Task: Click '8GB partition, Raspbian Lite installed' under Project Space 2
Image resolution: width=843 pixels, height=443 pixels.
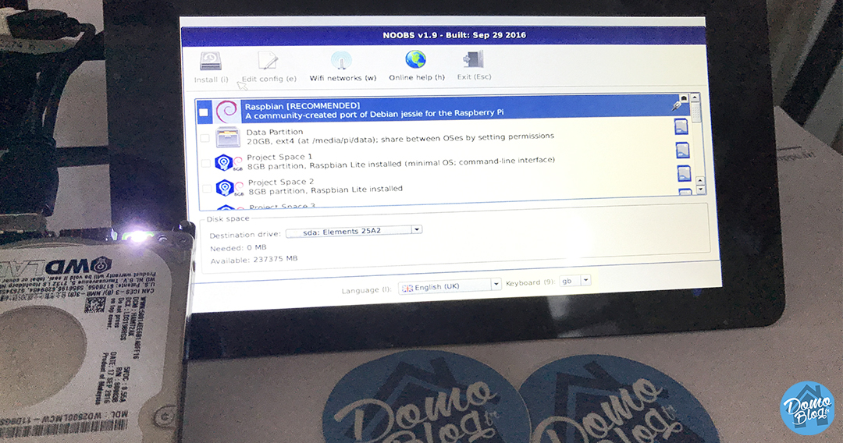Action: [325, 190]
